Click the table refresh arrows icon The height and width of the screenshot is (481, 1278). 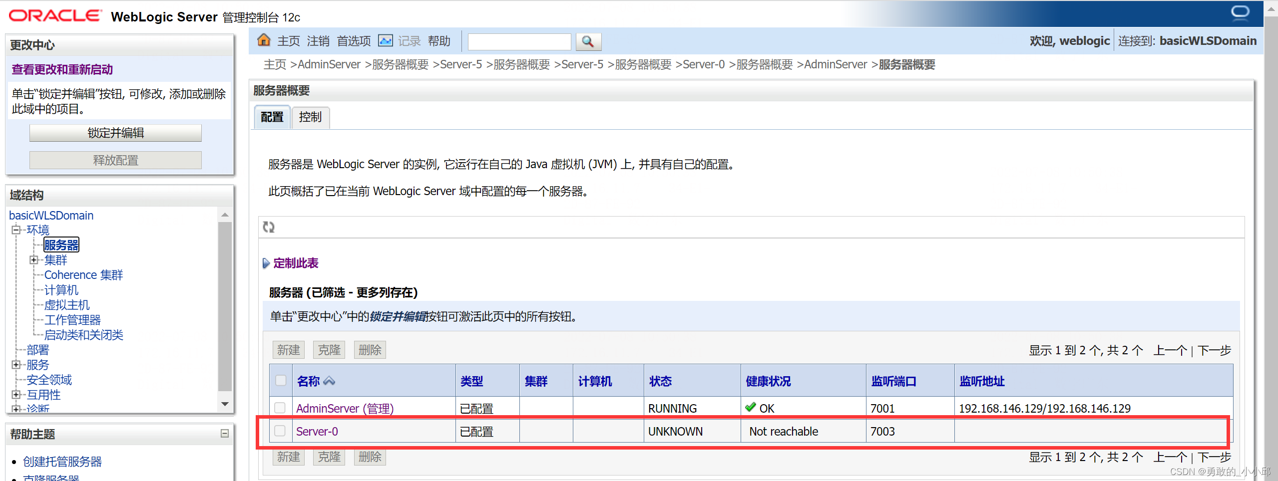269,227
